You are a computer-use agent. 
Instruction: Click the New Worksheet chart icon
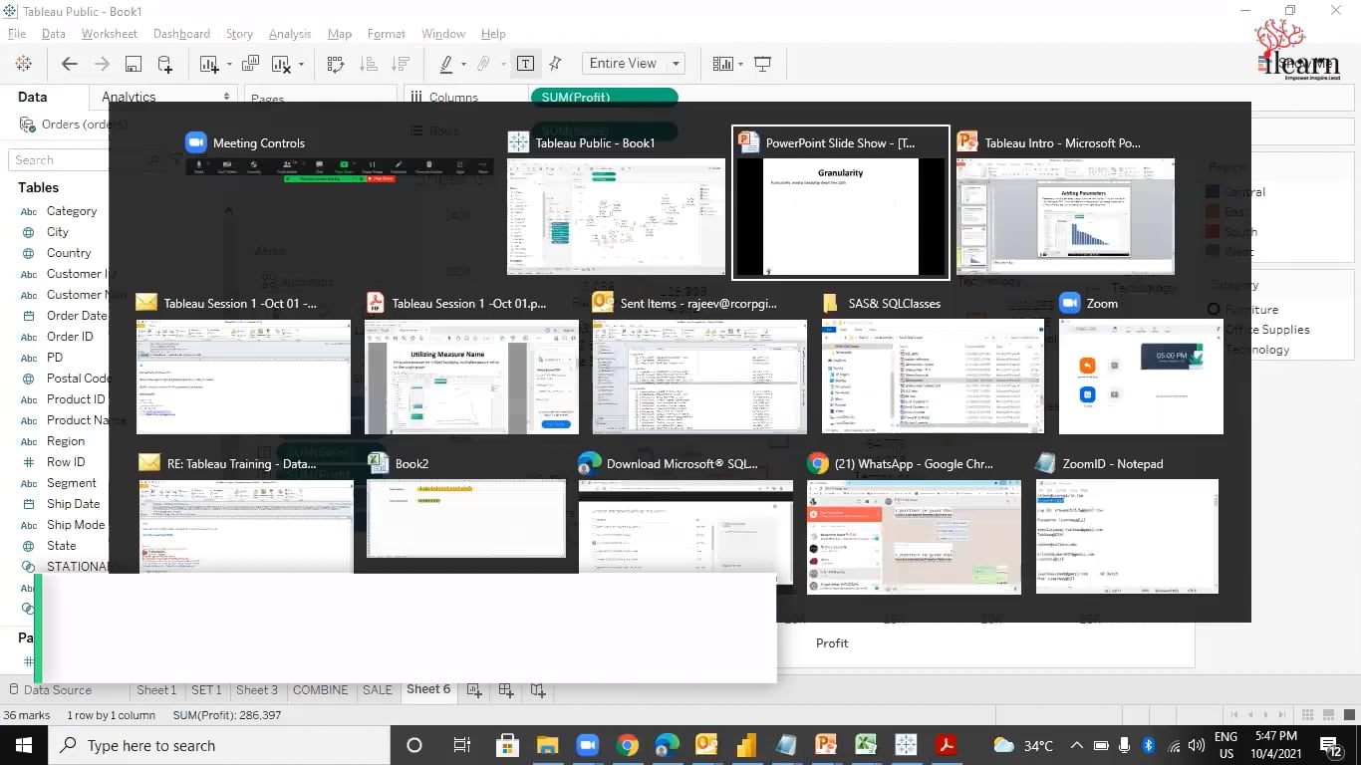tap(208, 64)
